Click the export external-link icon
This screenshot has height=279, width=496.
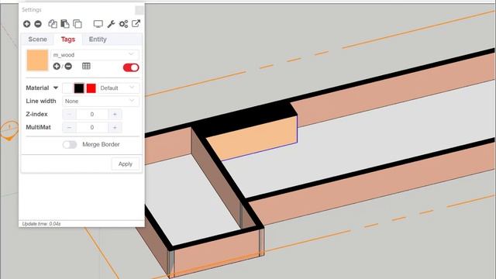point(136,23)
